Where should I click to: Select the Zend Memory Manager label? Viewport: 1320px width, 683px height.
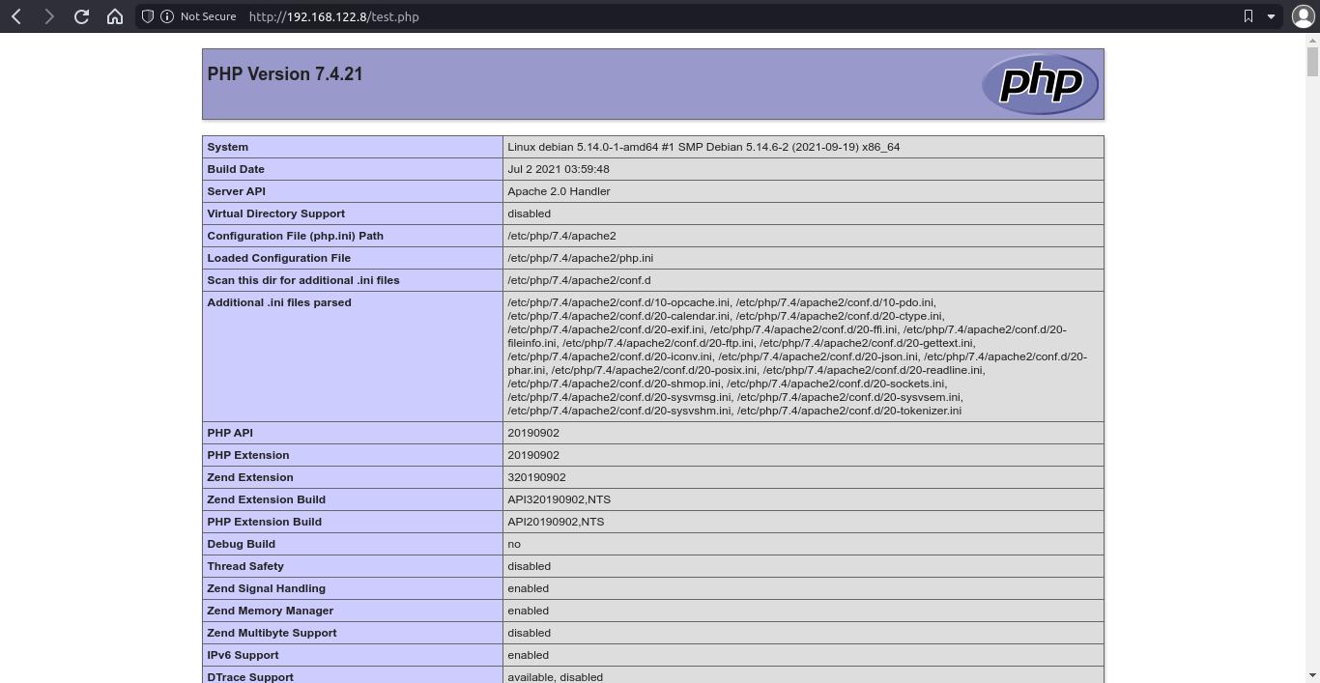click(x=271, y=611)
